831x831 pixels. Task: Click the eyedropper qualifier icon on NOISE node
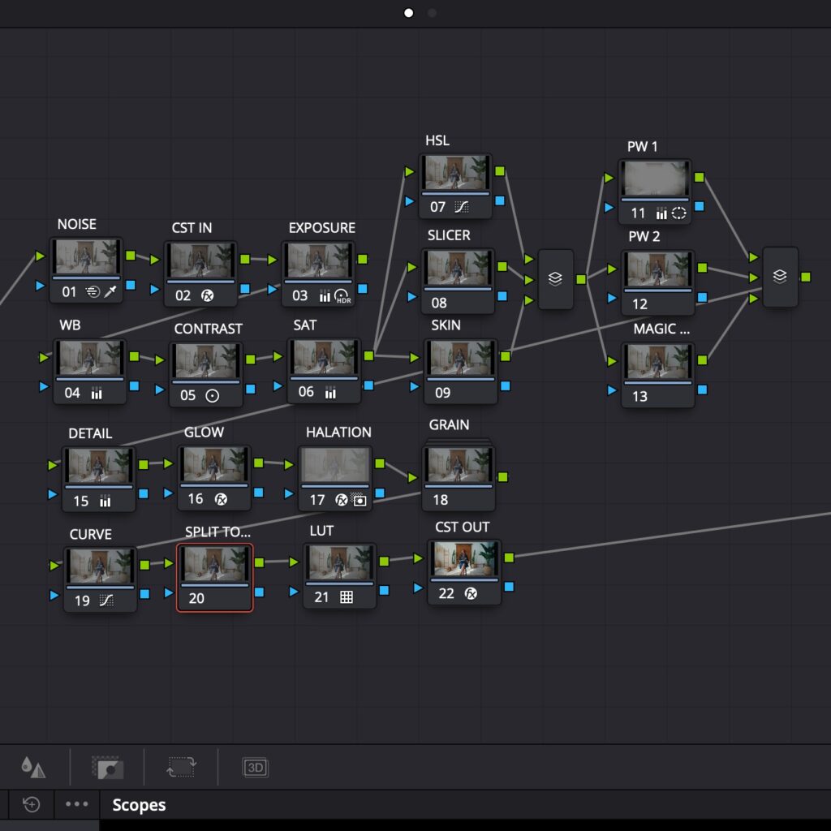coord(110,292)
